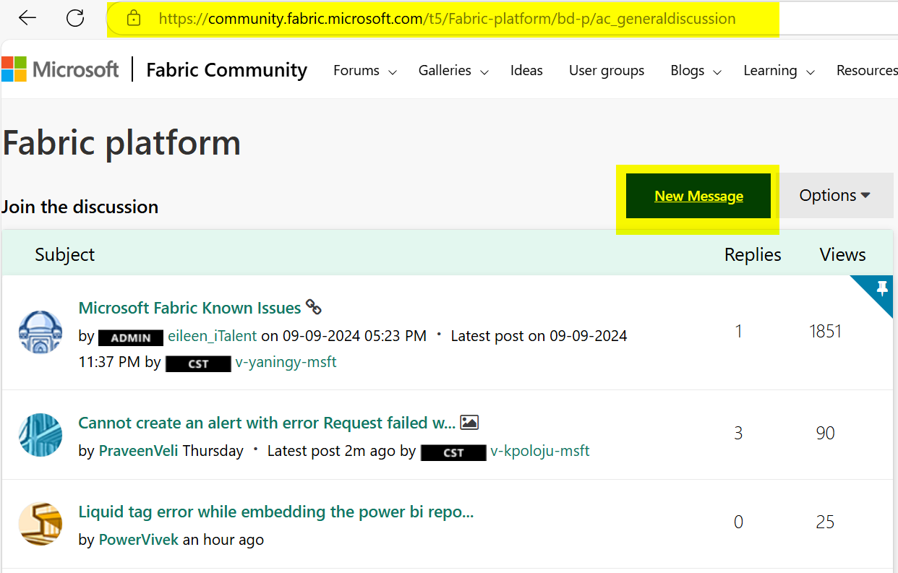Click the CST badge by v-yaningy-msft

click(198, 363)
